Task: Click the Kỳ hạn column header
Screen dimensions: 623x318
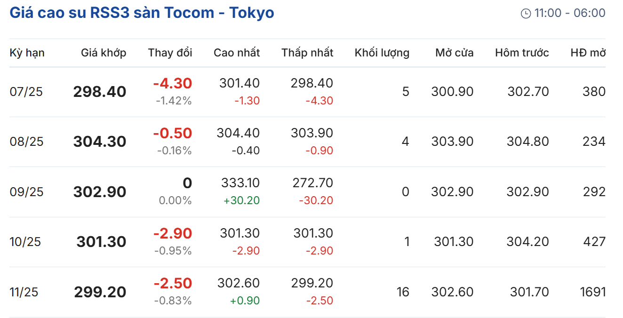Action: pos(27,53)
